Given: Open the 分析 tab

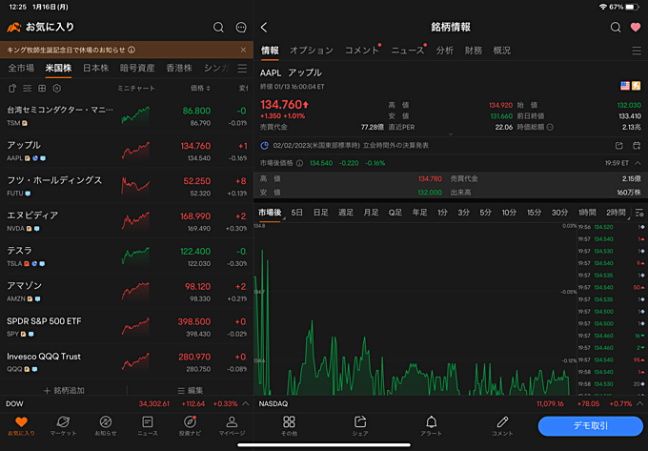Looking at the screenshot, I should tap(445, 51).
